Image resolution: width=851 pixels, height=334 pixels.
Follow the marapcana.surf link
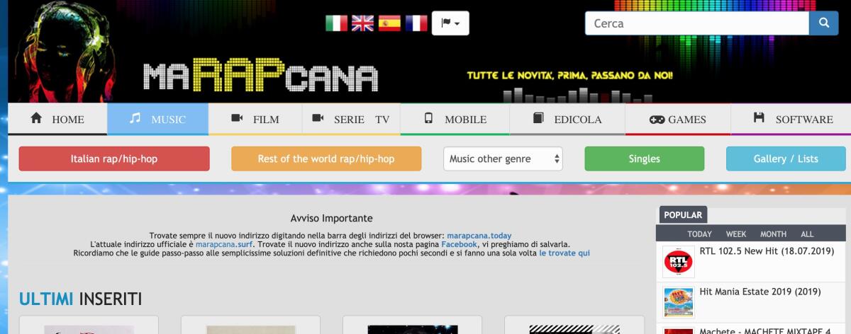click(224, 244)
